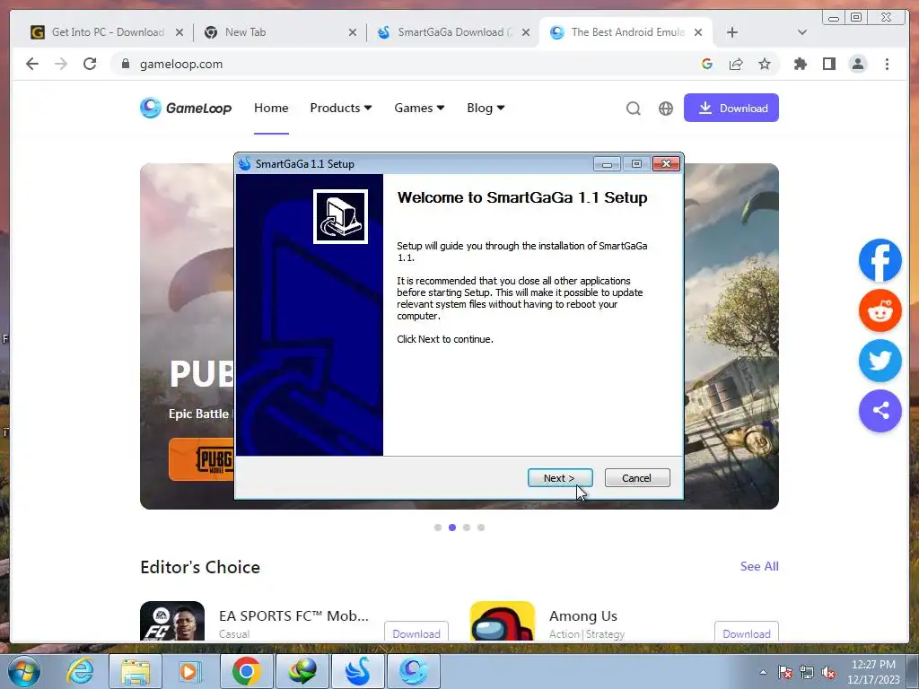This screenshot has width=919, height=689.
Task: Open Among Us game thumbnail
Action: (503, 621)
